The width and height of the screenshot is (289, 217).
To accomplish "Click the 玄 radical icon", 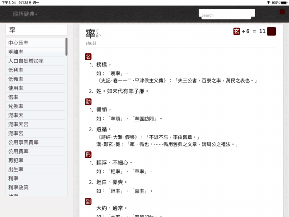I will click(x=237, y=31).
